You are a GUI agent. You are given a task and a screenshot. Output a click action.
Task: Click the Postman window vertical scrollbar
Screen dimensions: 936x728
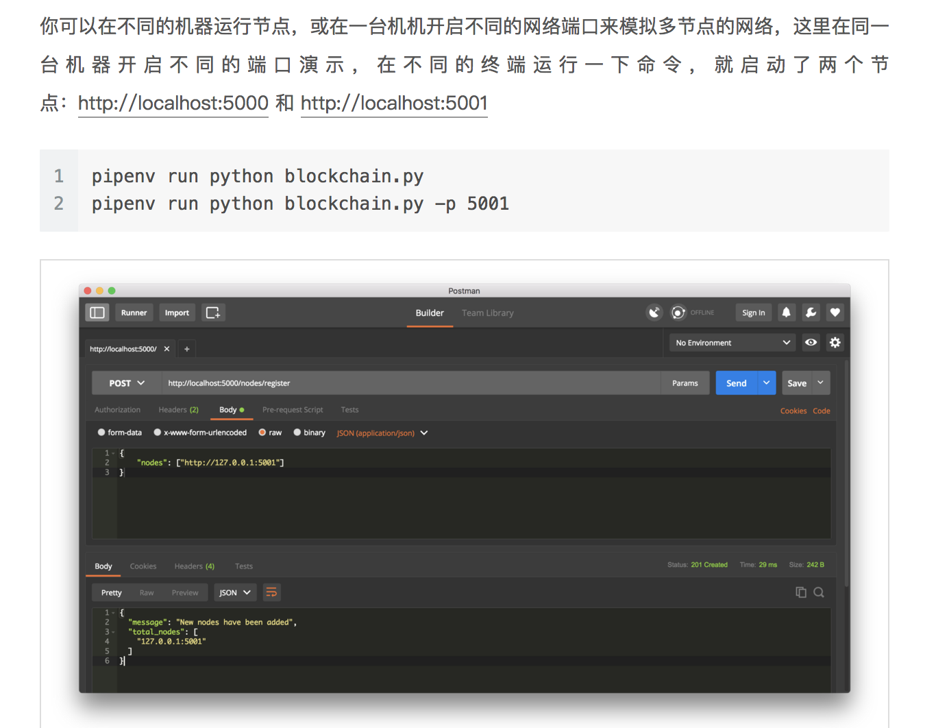[847, 473]
